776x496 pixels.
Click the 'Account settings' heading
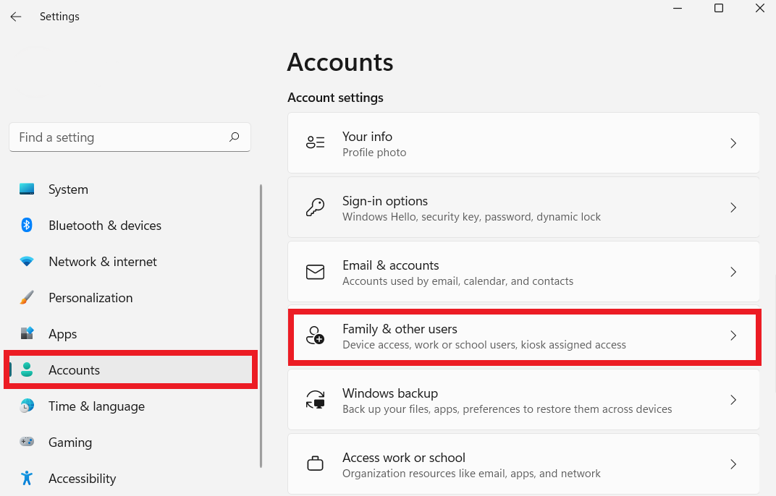(336, 98)
